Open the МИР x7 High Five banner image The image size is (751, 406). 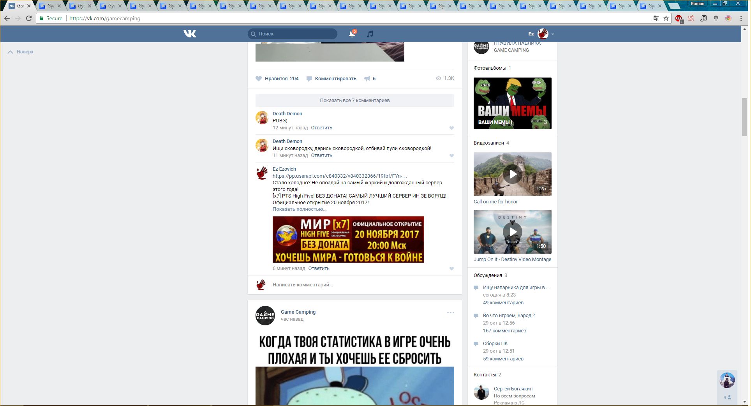point(348,240)
